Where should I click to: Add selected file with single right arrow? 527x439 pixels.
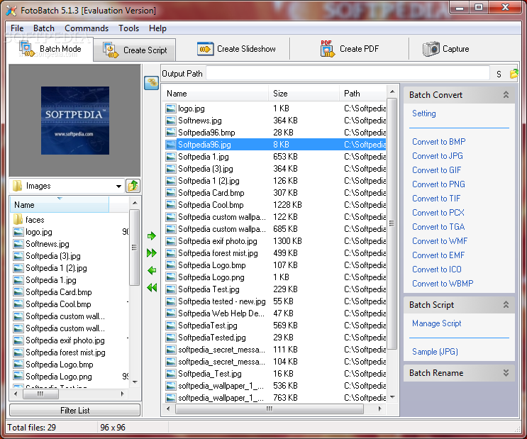(152, 236)
